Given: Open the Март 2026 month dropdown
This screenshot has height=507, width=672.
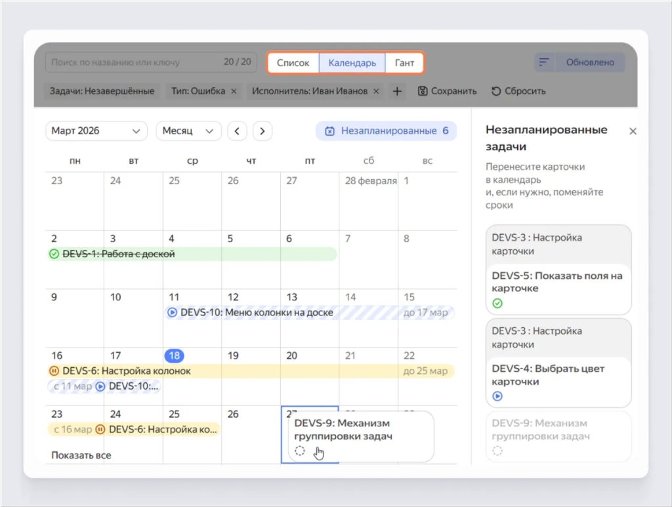Looking at the screenshot, I should [x=96, y=131].
